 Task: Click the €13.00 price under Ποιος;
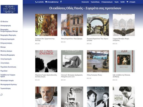89,78
